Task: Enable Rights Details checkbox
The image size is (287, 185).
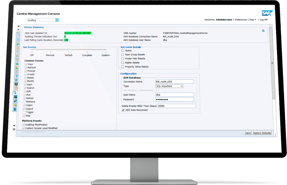Action: coord(123,63)
